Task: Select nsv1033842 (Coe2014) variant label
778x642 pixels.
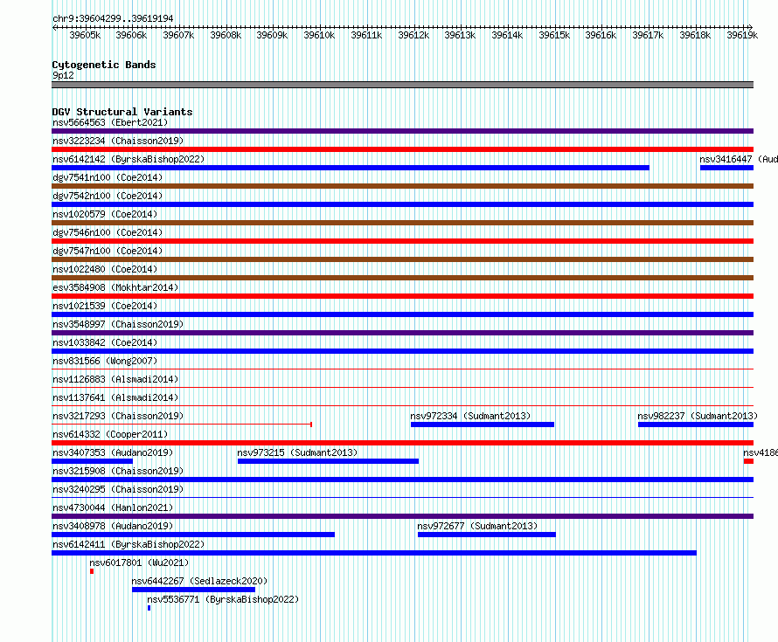Action: [x=105, y=342]
